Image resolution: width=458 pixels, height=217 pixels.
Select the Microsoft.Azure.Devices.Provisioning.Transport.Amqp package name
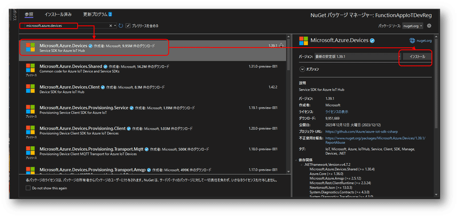(x=93, y=170)
